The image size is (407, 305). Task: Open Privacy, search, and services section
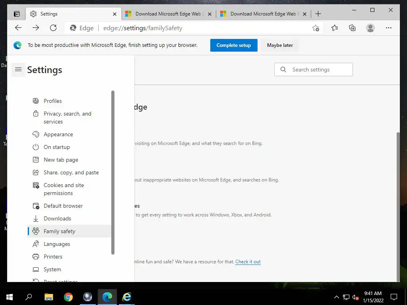[69, 118]
